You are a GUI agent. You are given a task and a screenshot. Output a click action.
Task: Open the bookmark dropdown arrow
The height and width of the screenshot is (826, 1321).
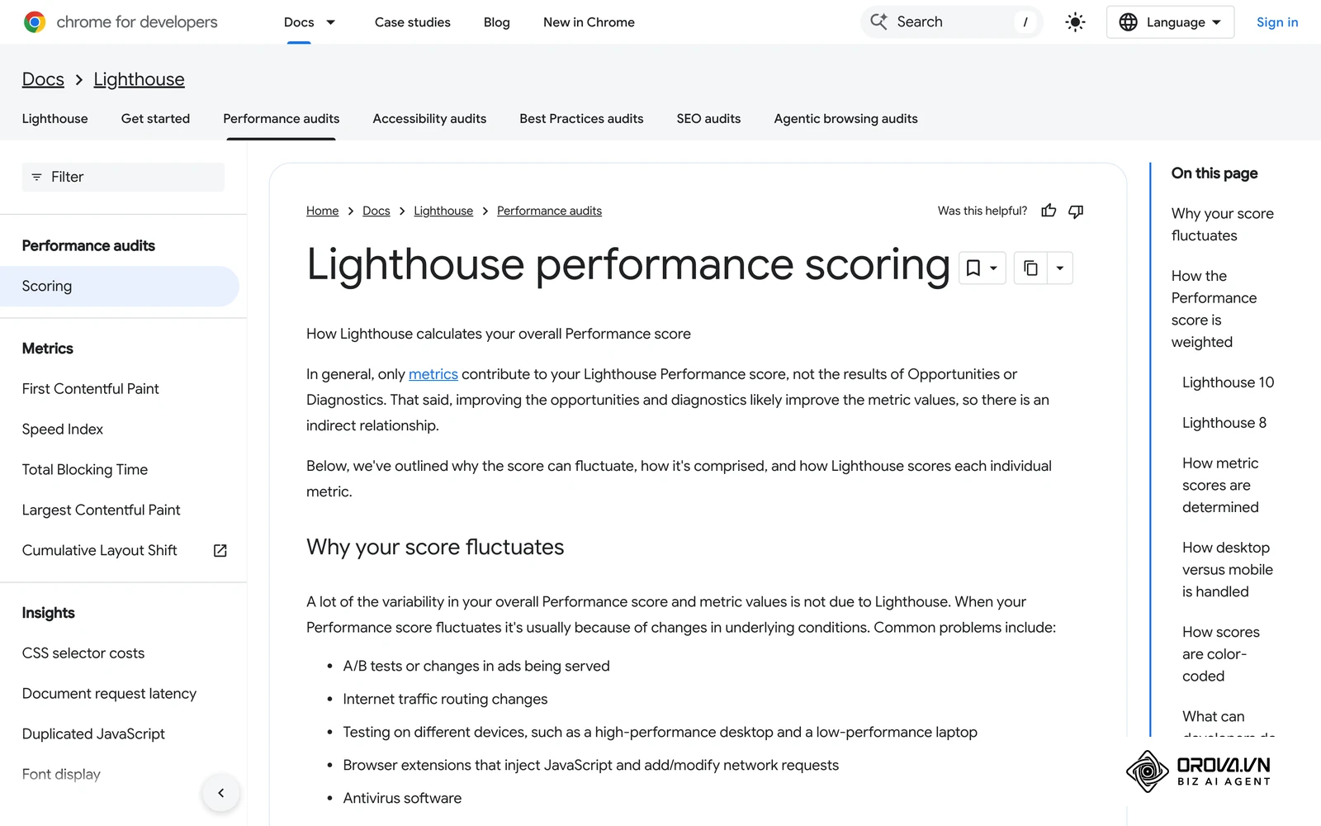994,268
